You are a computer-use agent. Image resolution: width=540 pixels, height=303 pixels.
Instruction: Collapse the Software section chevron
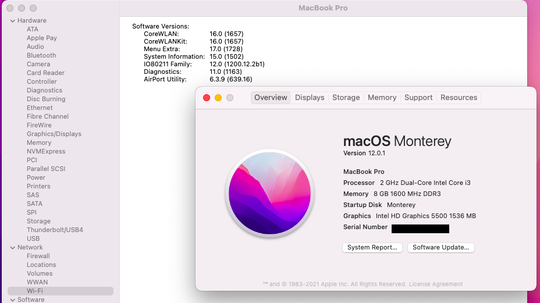coord(13,300)
